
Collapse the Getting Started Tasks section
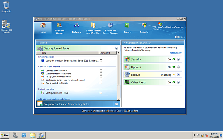point(117,48)
